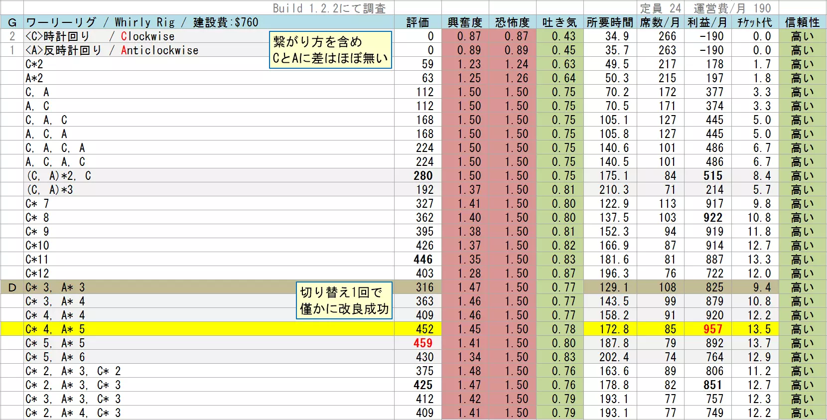Select the '<C>時計回り / Clockwise' row label

[100, 36]
